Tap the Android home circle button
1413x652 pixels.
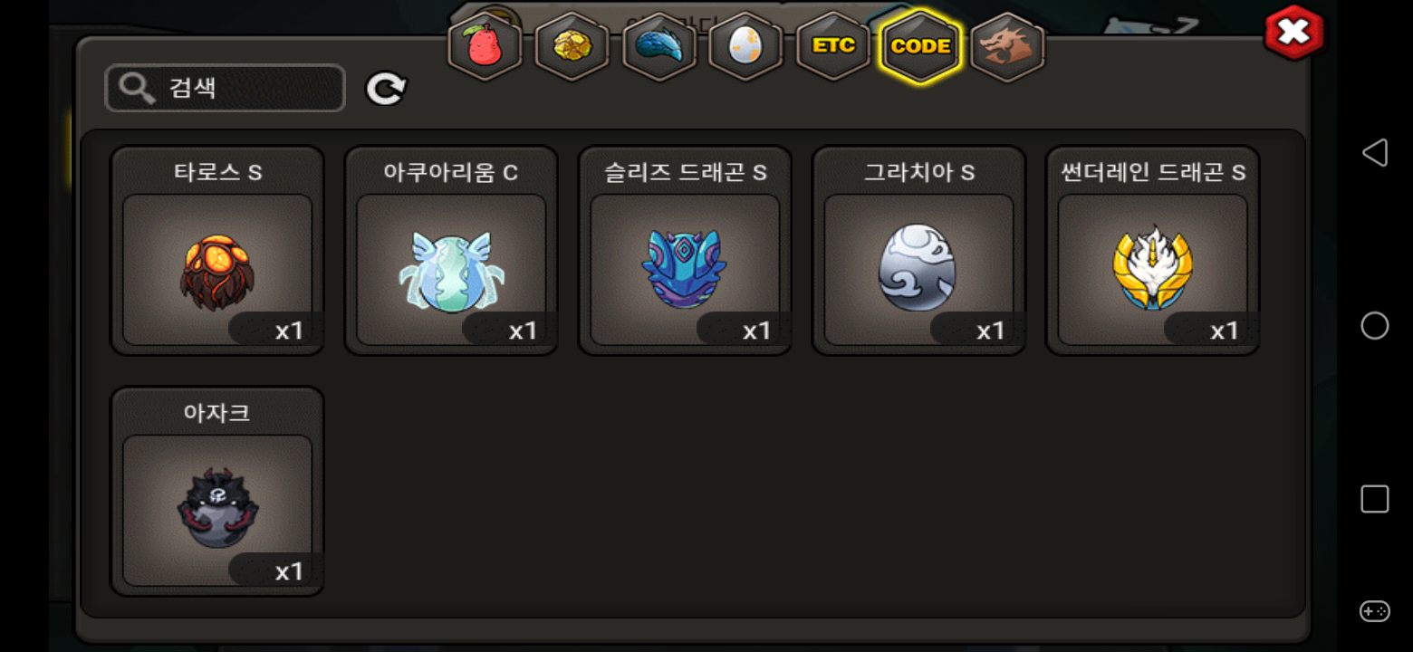(1375, 326)
